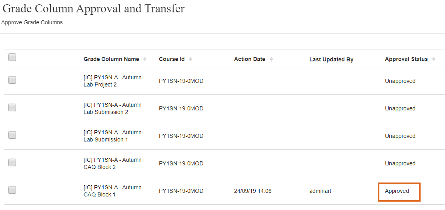Select checkbox for Autumn CAQ Block 1
This screenshot has width=445, height=210.
click(x=12, y=190)
